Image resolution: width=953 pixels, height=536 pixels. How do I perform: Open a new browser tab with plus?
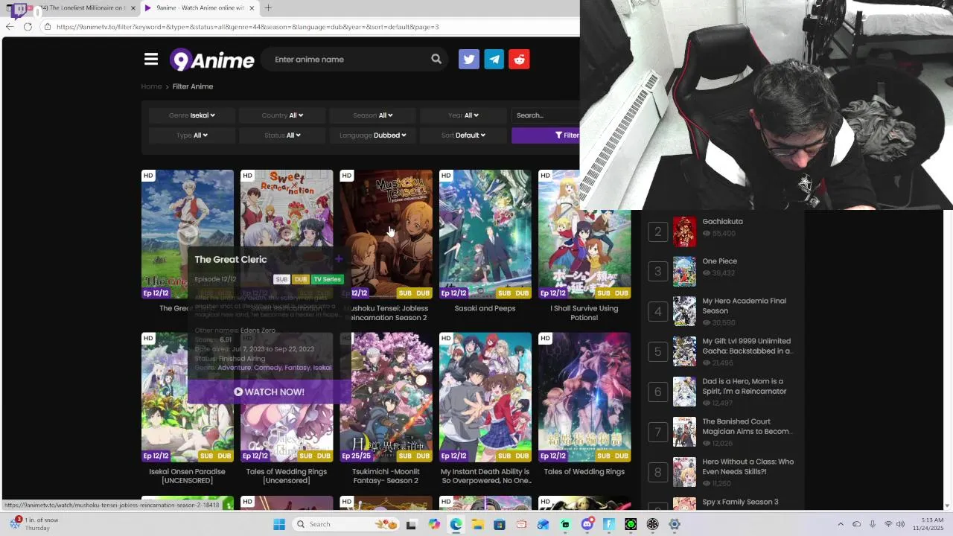coord(268,7)
